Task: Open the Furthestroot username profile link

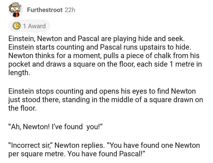Action: (45, 10)
